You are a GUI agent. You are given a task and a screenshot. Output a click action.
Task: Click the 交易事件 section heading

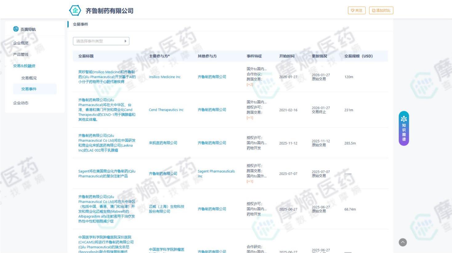pos(80,24)
